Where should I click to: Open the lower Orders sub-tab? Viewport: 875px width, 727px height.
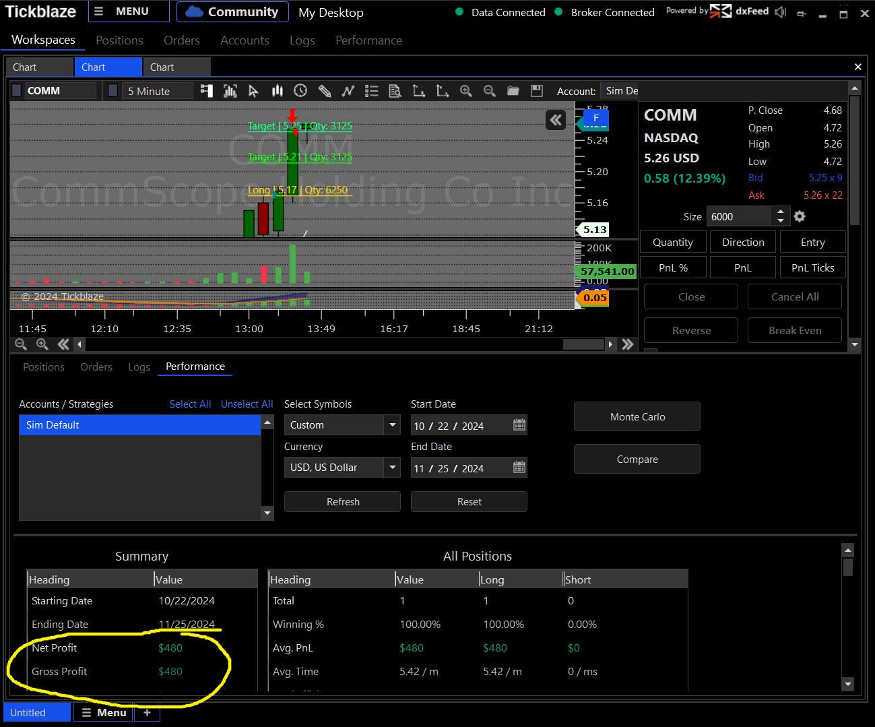click(96, 367)
